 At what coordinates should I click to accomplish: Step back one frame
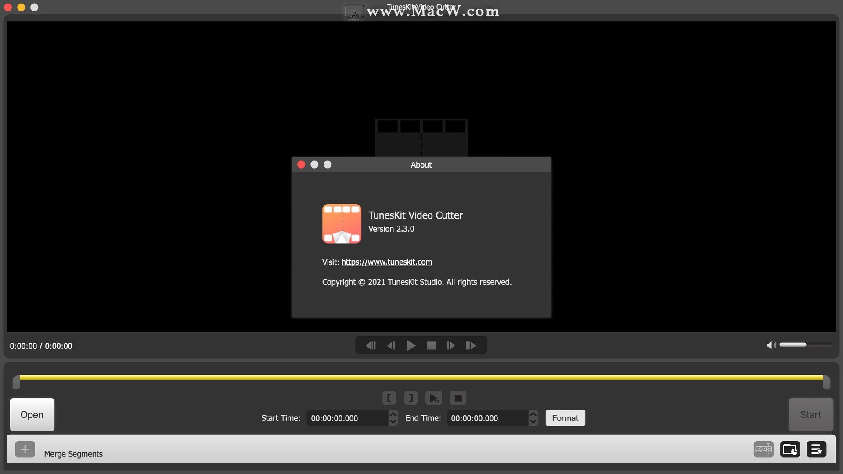[x=391, y=346]
